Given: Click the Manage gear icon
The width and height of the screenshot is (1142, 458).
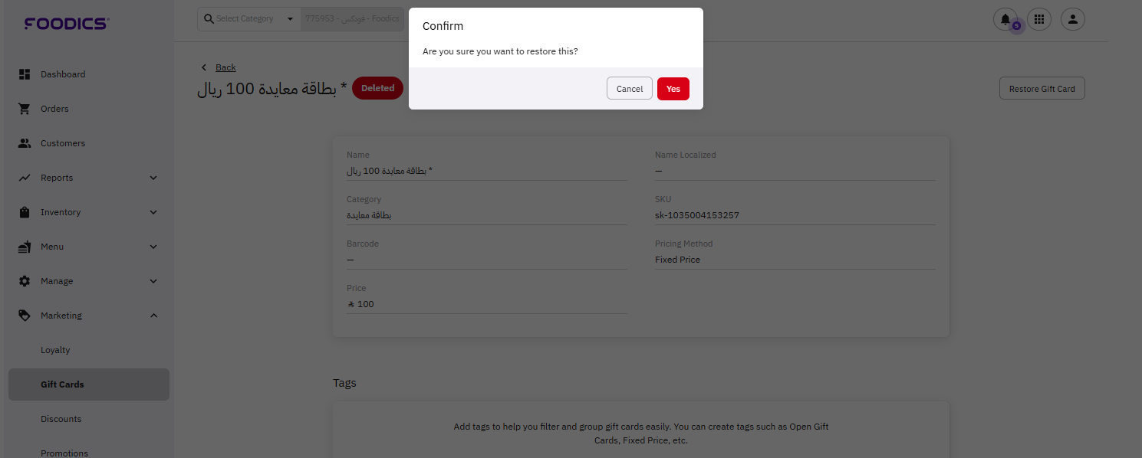Looking at the screenshot, I should click(x=25, y=281).
